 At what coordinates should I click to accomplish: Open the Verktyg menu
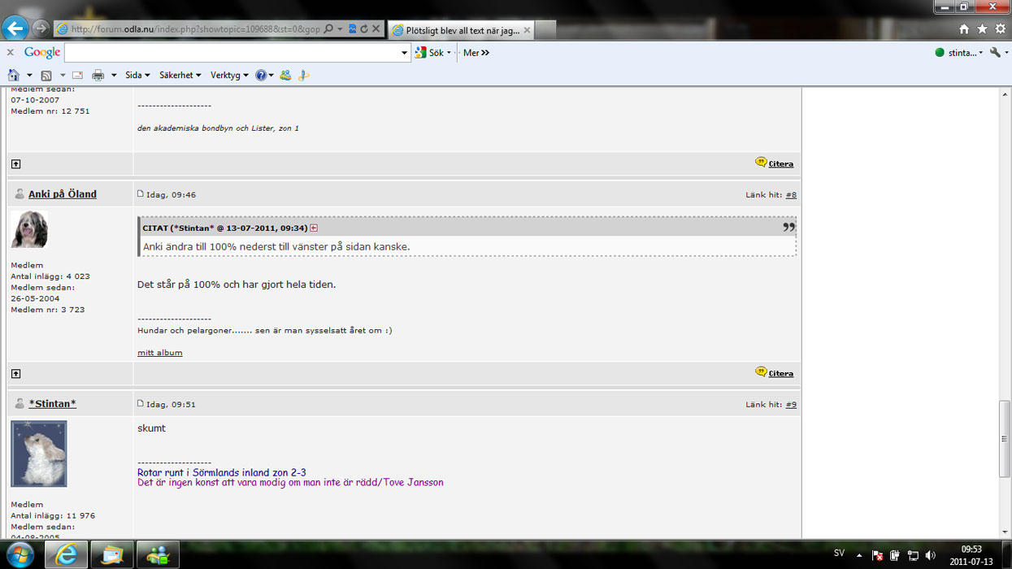point(228,76)
